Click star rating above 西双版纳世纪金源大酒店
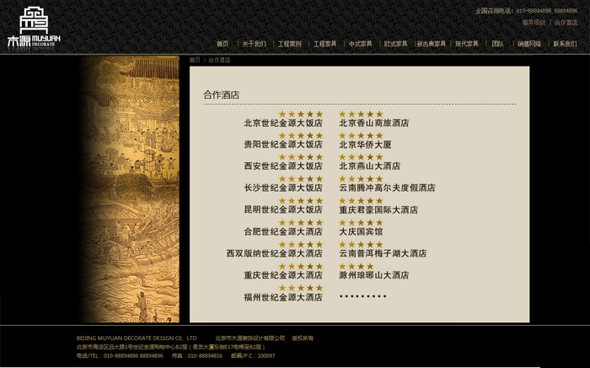 (301, 245)
